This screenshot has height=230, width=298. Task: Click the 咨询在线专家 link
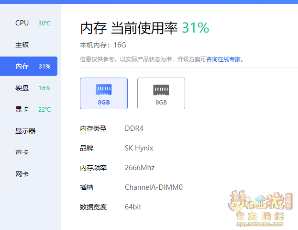(223, 59)
